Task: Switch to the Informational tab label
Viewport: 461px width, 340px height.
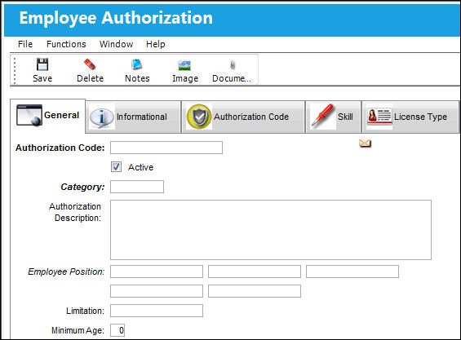Action: coord(142,117)
